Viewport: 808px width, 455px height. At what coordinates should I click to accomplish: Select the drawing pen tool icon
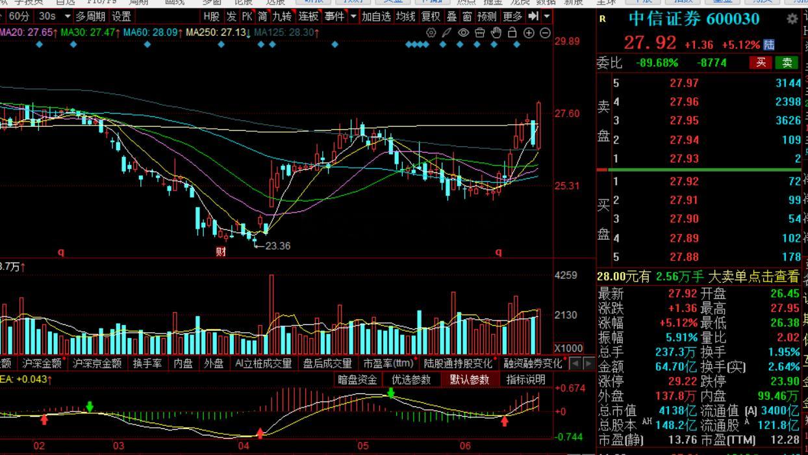pos(447,32)
